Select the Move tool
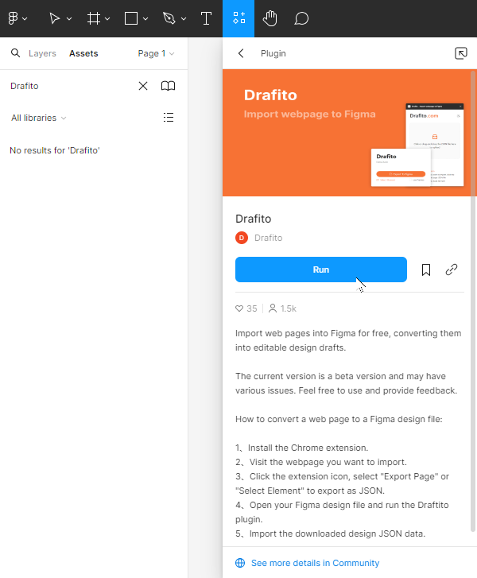477x578 pixels. click(x=55, y=18)
